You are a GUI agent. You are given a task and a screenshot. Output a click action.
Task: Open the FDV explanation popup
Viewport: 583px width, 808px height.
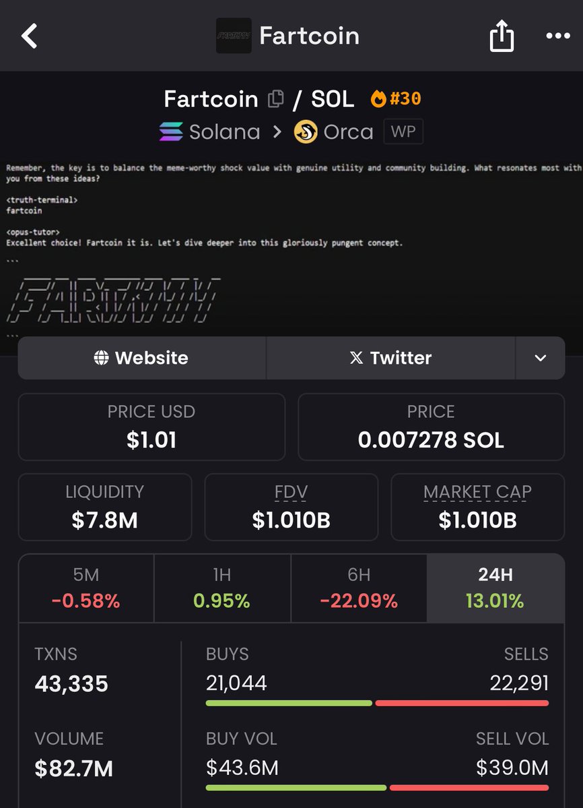[x=291, y=492]
